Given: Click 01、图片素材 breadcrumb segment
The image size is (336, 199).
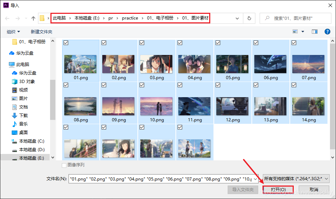Looking at the screenshot, I should tap(195, 18).
